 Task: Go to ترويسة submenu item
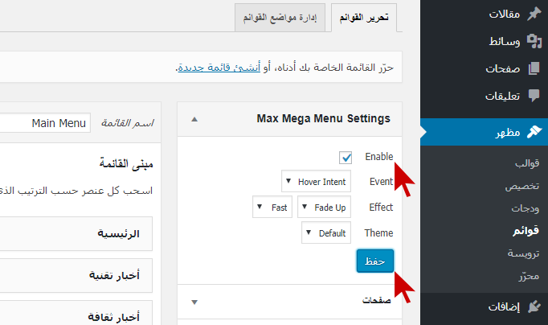pyautogui.click(x=523, y=253)
